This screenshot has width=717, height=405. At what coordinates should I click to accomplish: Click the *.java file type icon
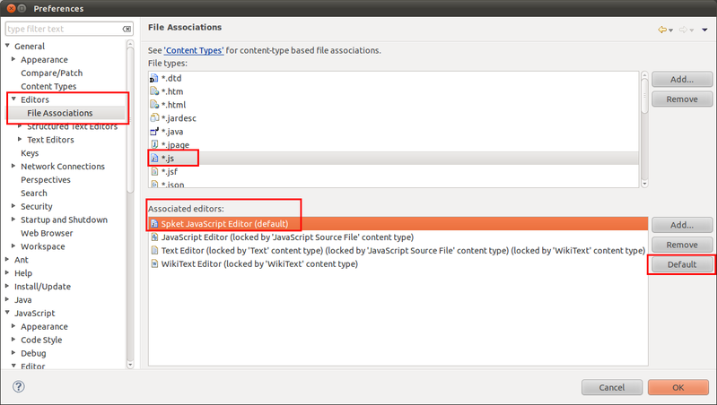click(154, 132)
